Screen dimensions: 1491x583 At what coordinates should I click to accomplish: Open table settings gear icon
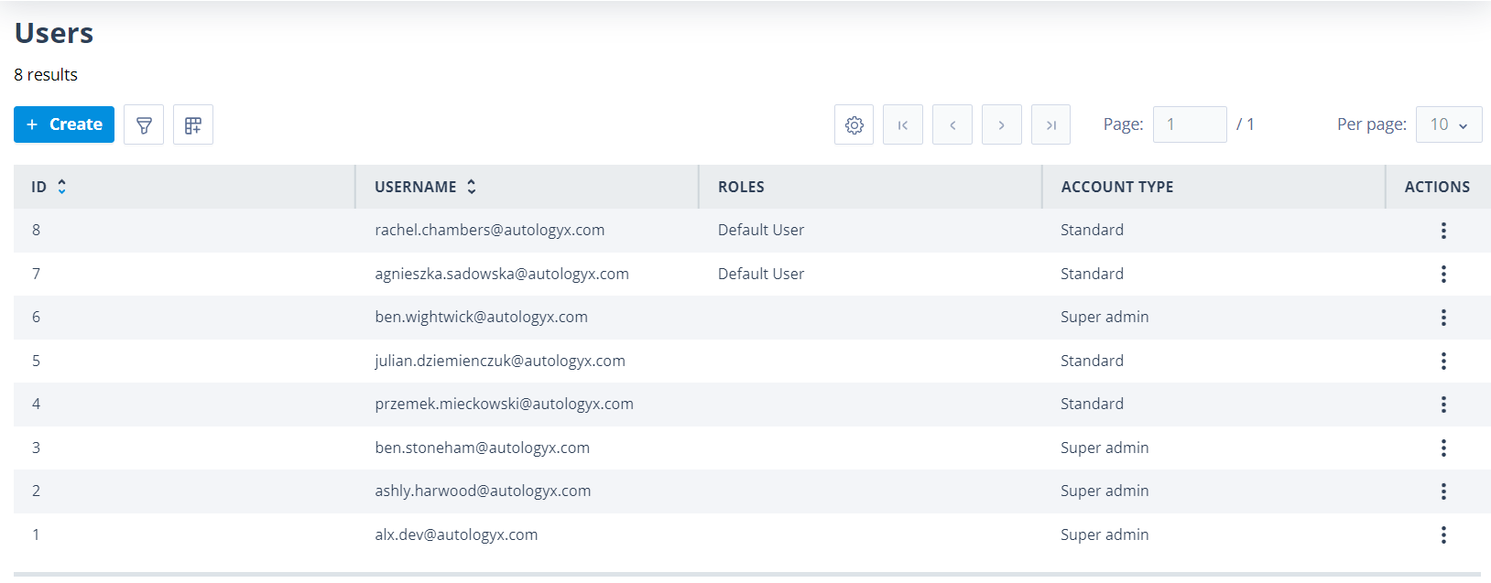click(854, 124)
